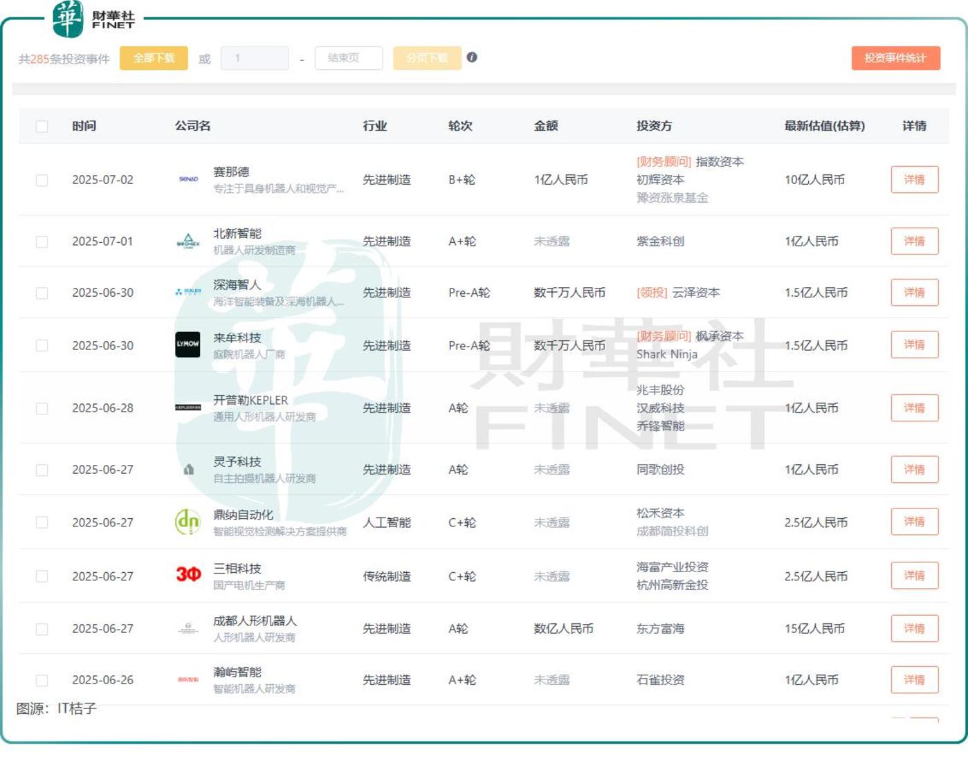Image resolution: width=968 pixels, height=761 pixels.
Task: Open 投资事件统计 statistics
Action: pos(895,58)
